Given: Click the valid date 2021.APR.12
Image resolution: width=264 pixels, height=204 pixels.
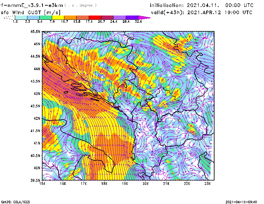Looking at the screenshot, I should click(204, 13).
